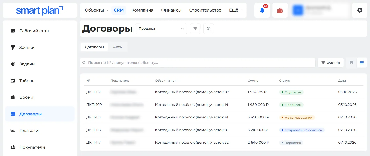The image size is (370, 156).
Task: Open the help question mark icon
Action: (209, 29)
